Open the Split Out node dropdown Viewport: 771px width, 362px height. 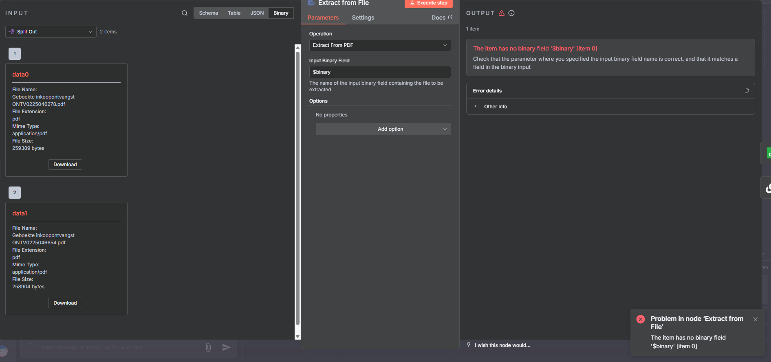[x=51, y=32]
